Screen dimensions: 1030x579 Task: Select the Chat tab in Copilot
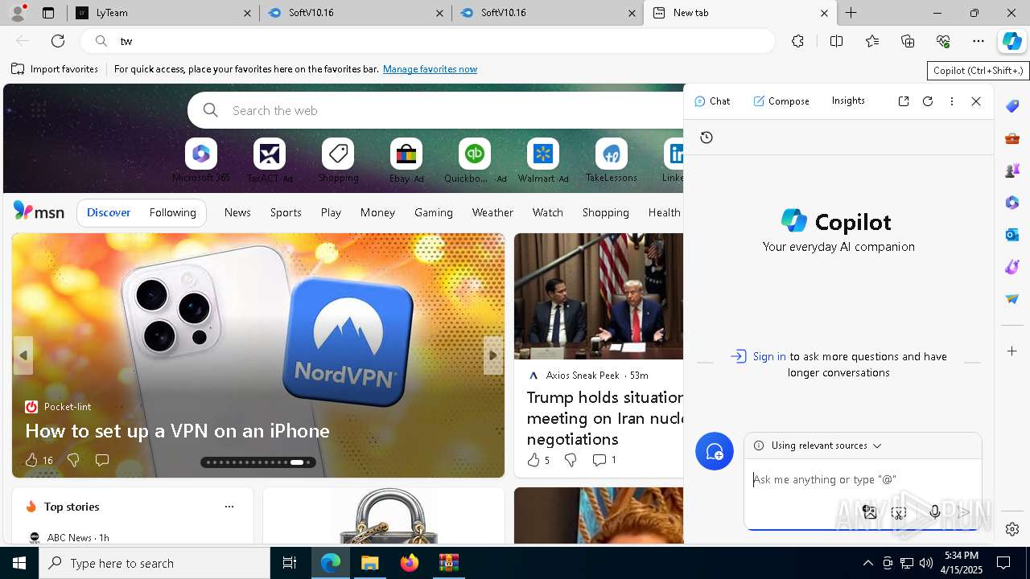[712, 101]
